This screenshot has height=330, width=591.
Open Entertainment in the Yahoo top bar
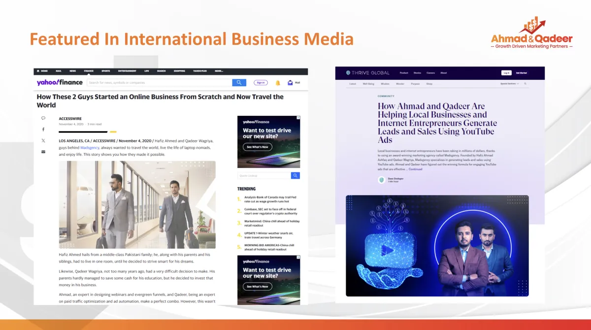(127, 71)
